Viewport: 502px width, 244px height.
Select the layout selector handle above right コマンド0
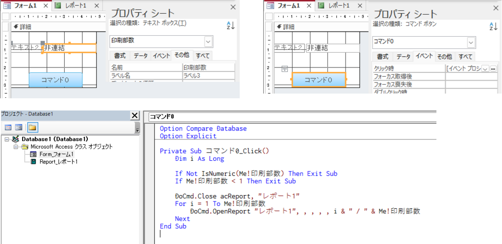[285, 70]
